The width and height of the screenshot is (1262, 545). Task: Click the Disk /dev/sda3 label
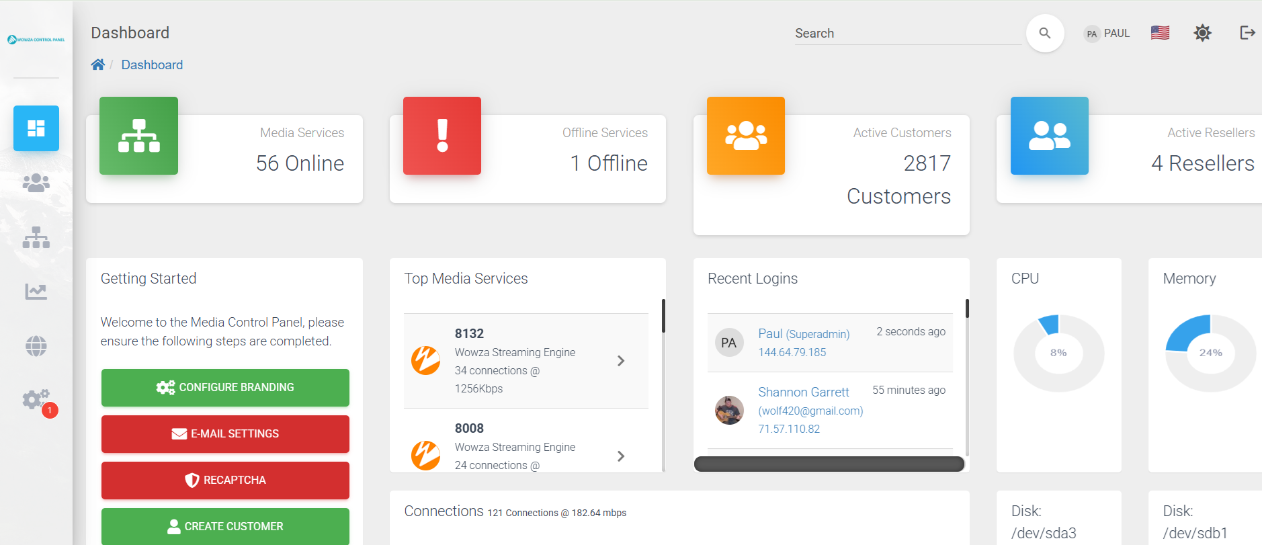(1044, 522)
